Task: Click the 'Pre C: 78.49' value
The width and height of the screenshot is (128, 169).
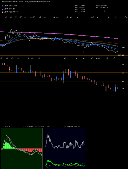Action: point(80,12)
